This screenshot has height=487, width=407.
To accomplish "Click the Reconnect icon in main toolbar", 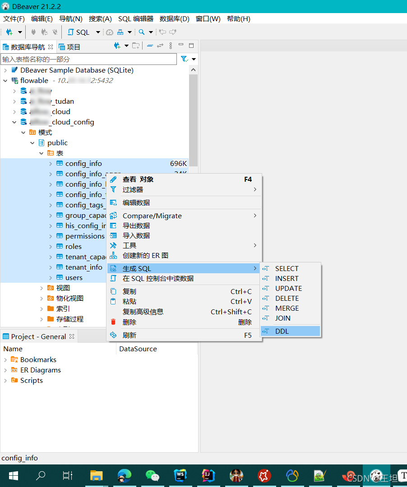I will pos(44,32).
